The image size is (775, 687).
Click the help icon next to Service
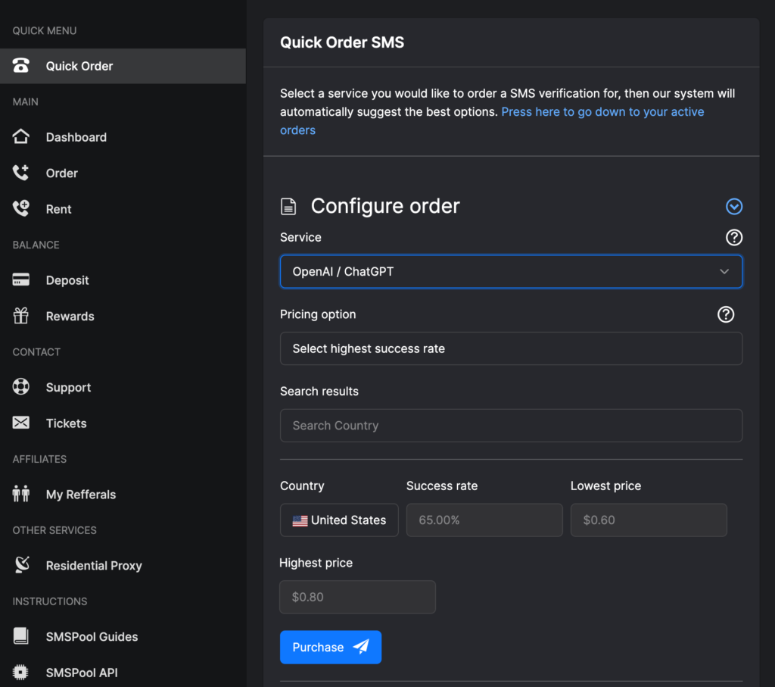click(x=734, y=237)
